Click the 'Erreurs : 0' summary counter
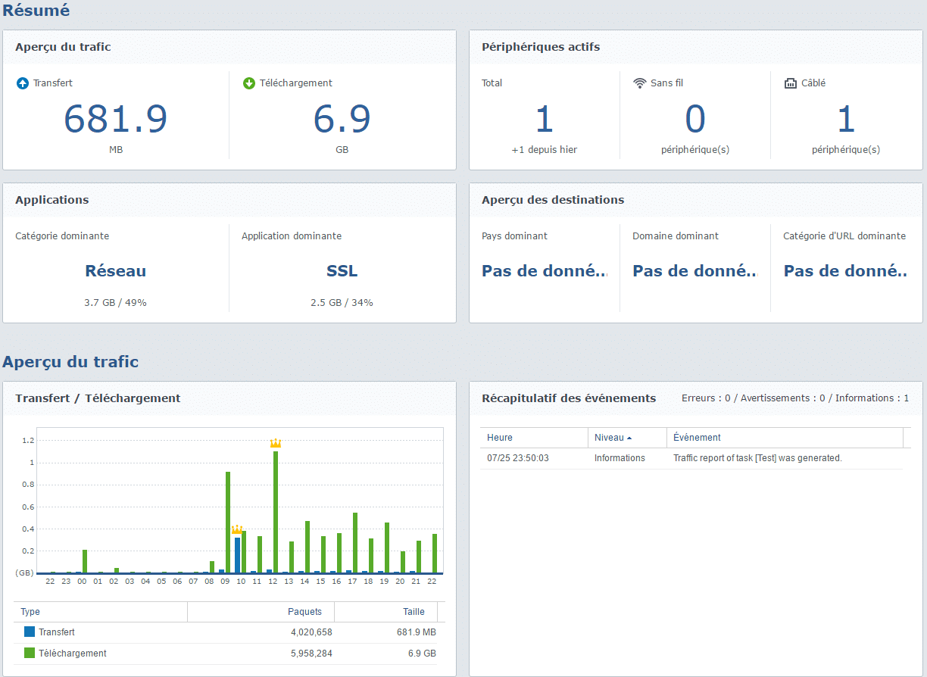 point(706,398)
